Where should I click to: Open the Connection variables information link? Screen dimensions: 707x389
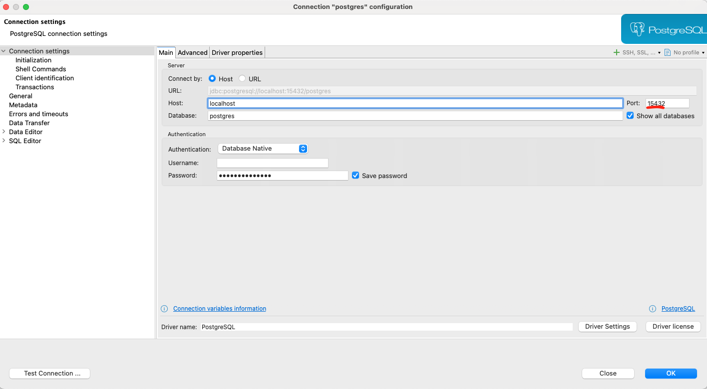tap(220, 309)
